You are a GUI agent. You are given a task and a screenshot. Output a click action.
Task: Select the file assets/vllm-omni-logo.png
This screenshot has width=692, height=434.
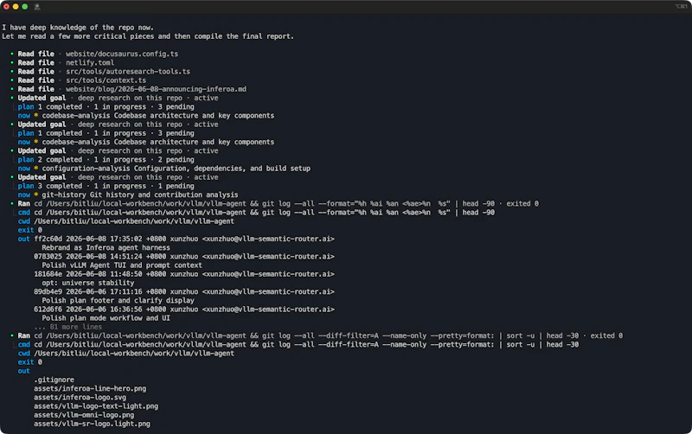pyautogui.click(x=84, y=415)
